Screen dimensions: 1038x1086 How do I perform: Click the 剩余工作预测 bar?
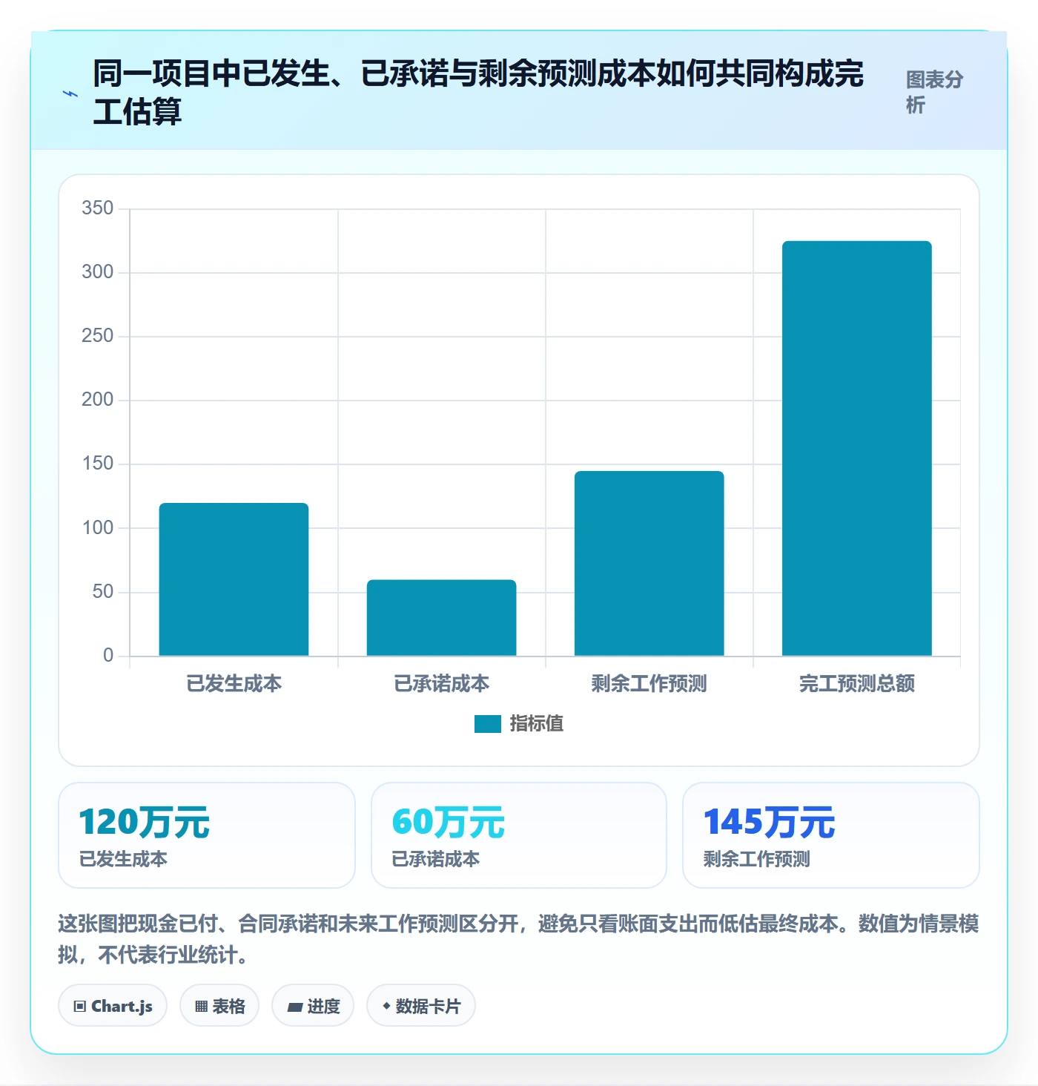tap(649, 564)
